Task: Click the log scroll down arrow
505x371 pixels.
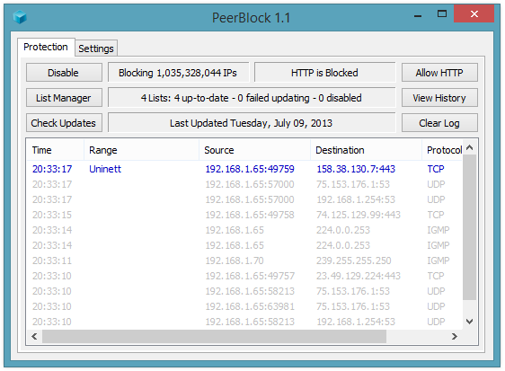Action: (x=470, y=322)
